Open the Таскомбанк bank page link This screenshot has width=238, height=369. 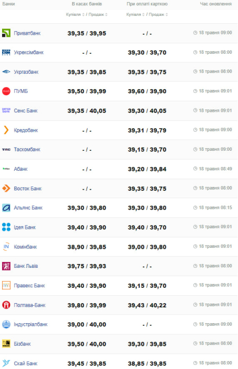click(27, 149)
